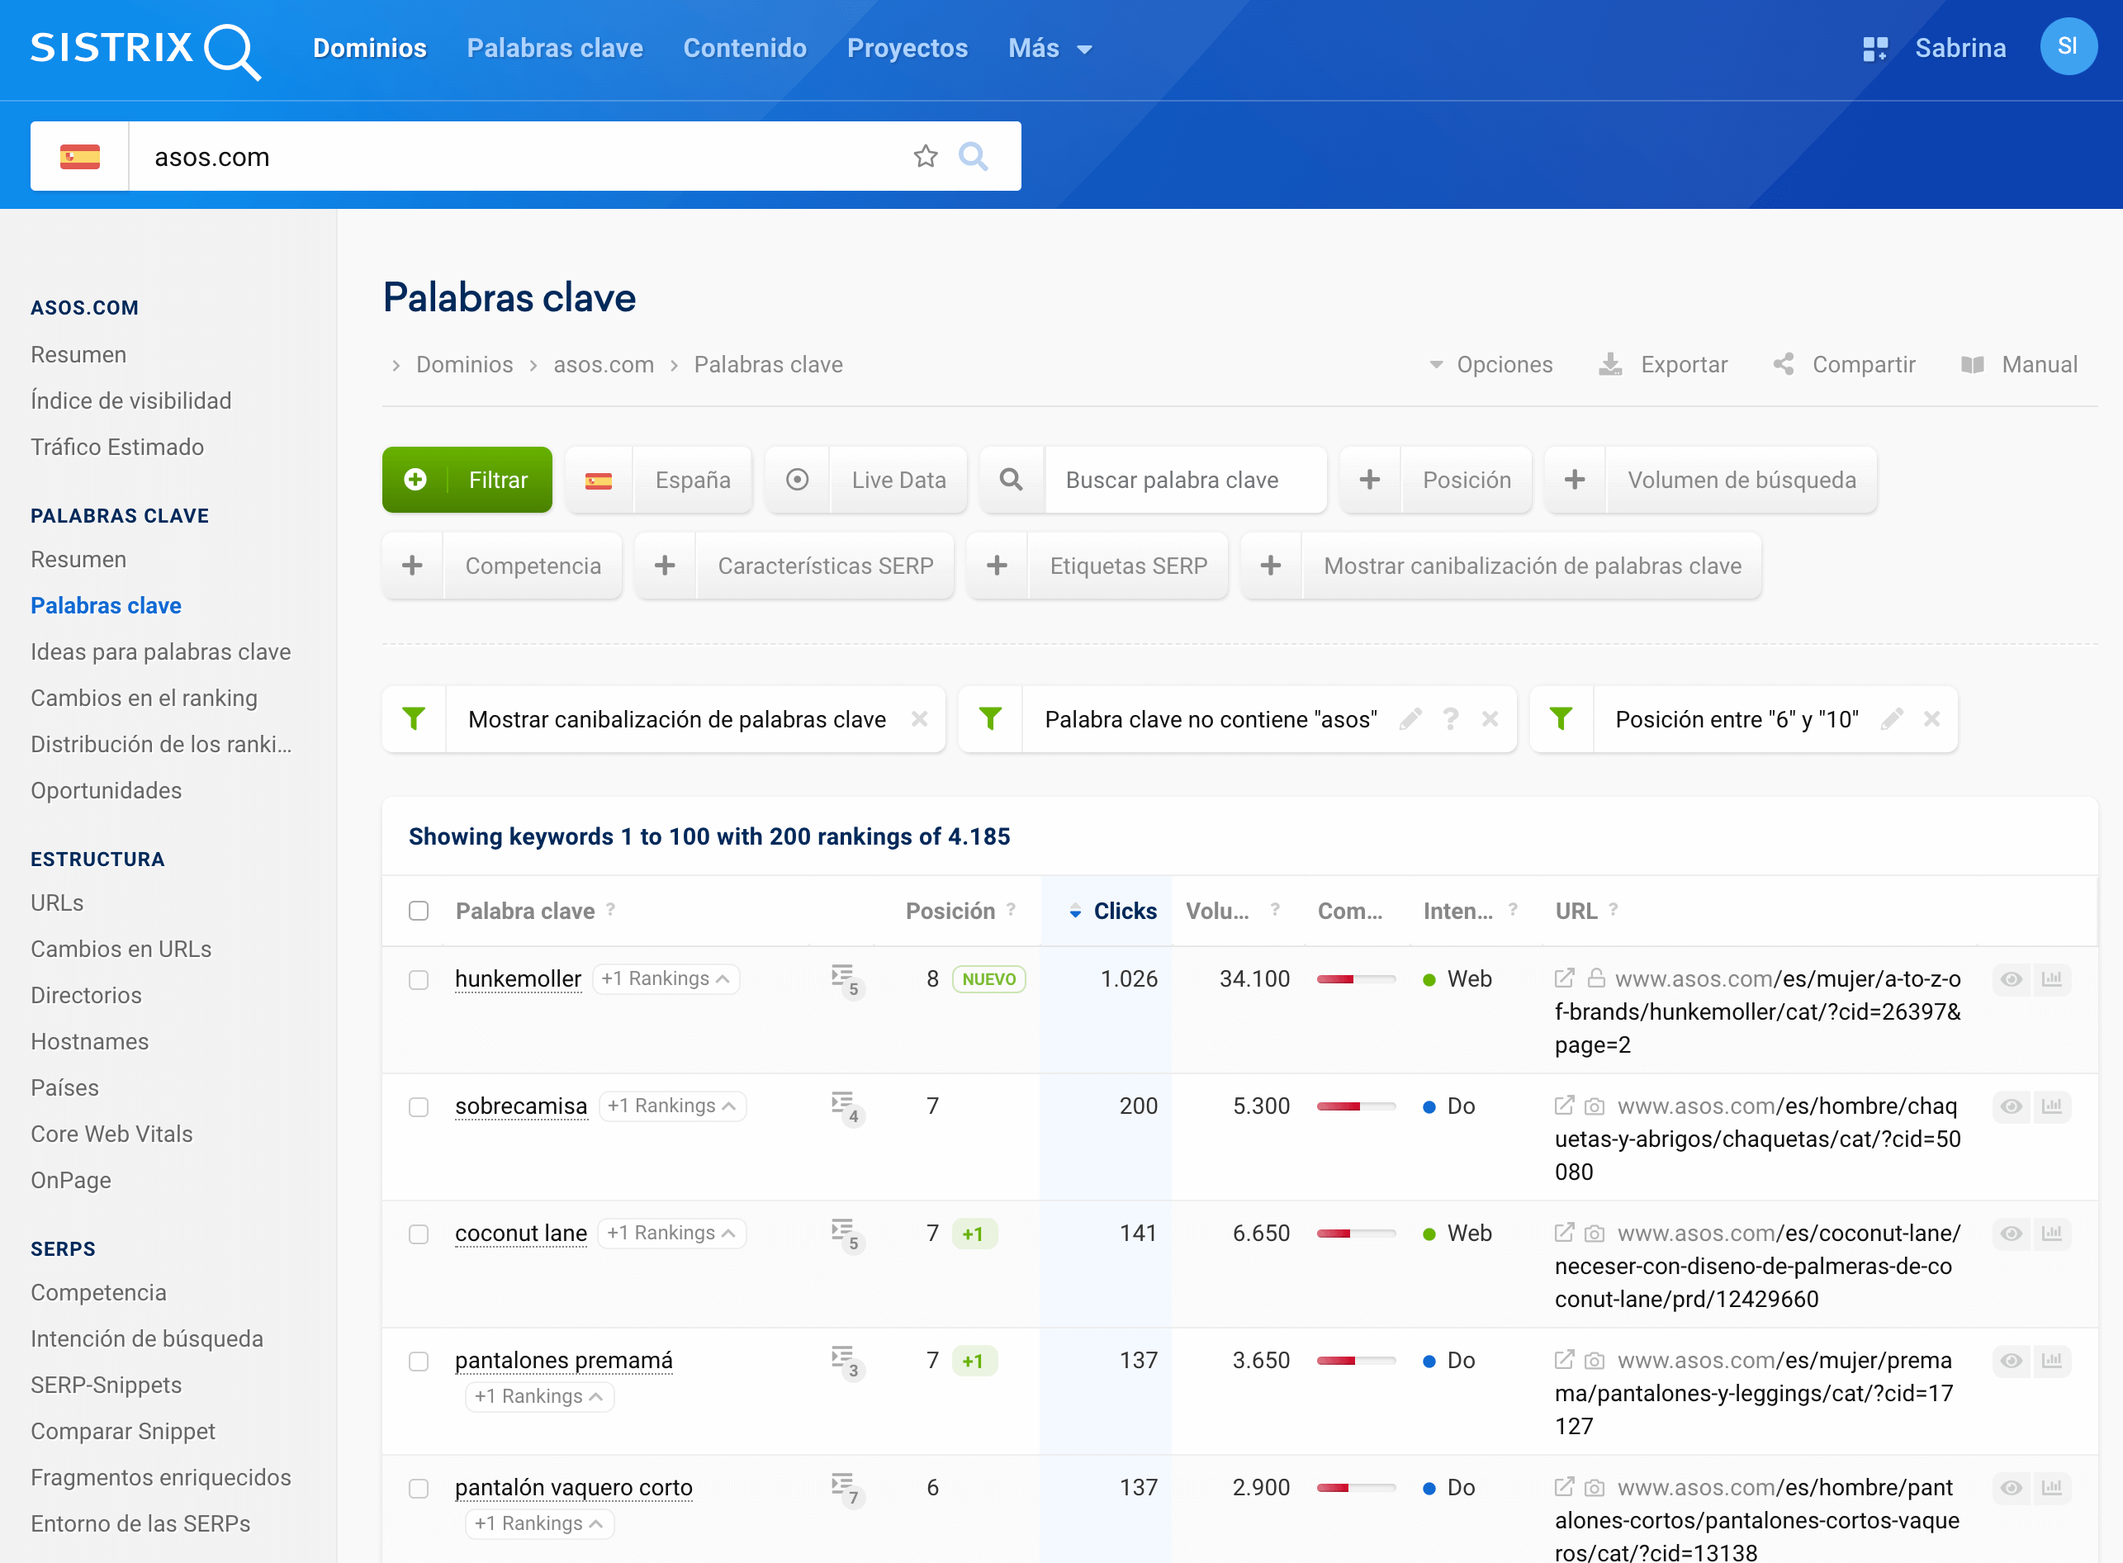Collapse '+1 Rankings' for sobrecamisa
The image size is (2123, 1563).
click(673, 1106)
